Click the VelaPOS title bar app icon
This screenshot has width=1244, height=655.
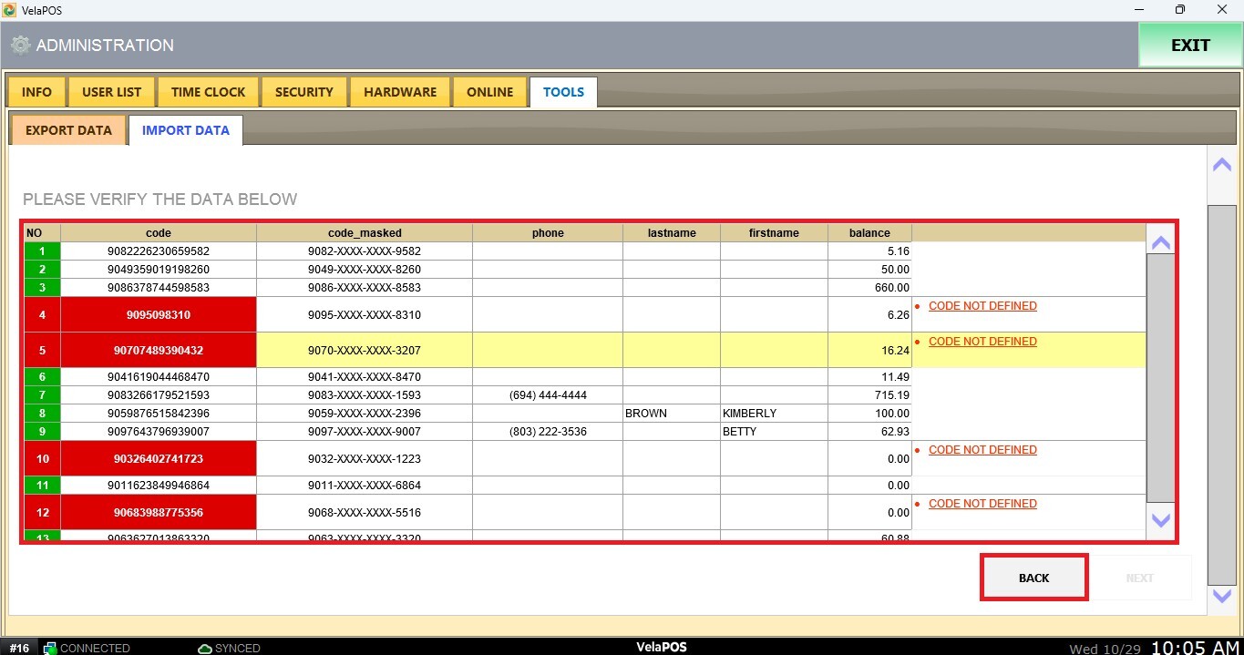point(10,10)
